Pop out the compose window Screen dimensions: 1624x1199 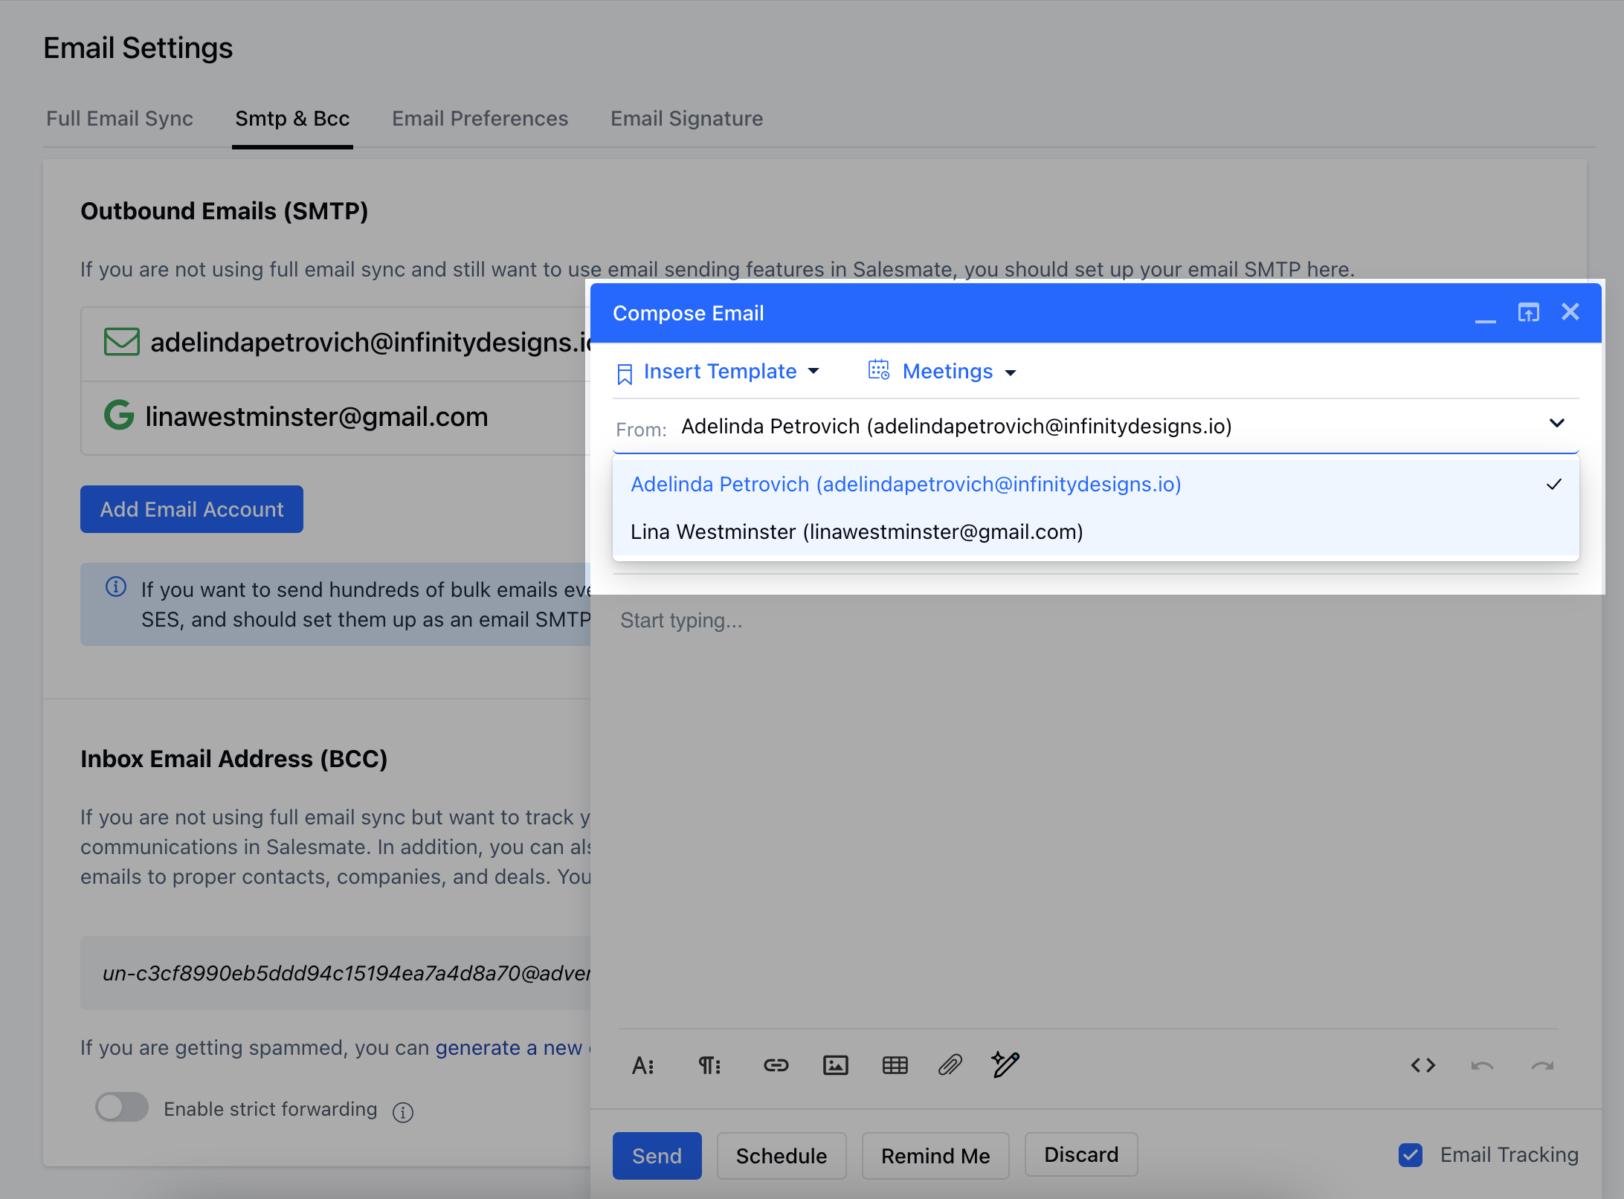(1528, 312)
